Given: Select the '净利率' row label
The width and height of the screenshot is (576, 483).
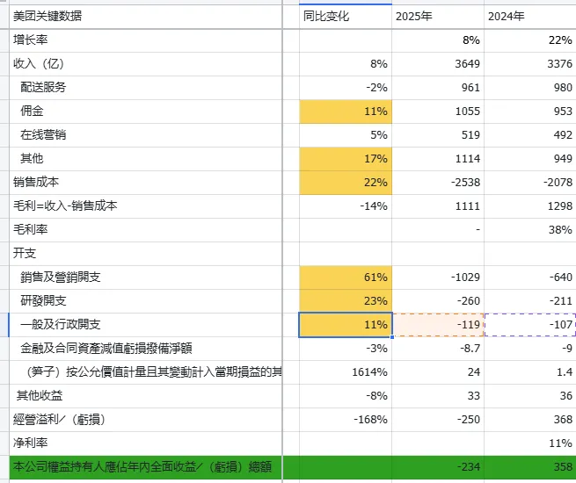Looking at the screenshot, I should click(x=145, y=443).
